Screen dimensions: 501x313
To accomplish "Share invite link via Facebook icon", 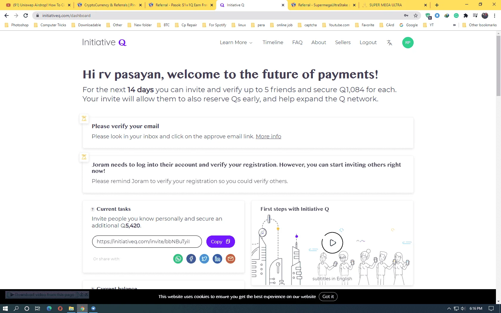I will [191, 259].
